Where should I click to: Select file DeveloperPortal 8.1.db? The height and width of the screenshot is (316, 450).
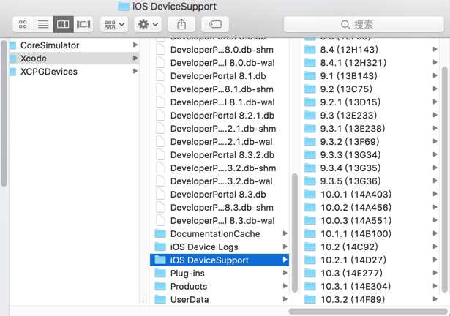tap(220, 76)
